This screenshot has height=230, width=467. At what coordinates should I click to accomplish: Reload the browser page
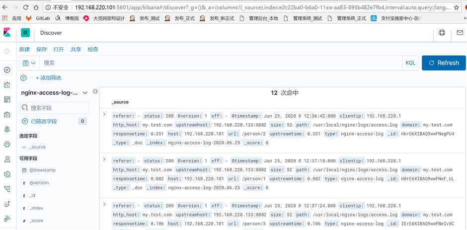pos(26,7)
